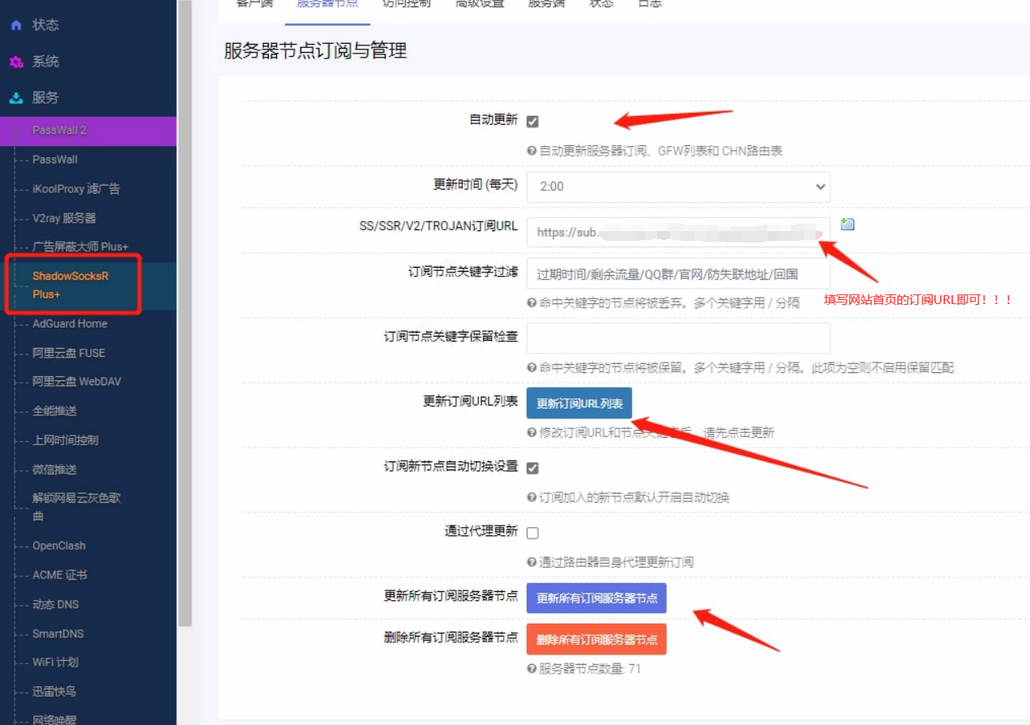The width and height of the screenshot is (1030, 725).
Task: Click the home icon beside 状态
Action: [x=15, y=26]
